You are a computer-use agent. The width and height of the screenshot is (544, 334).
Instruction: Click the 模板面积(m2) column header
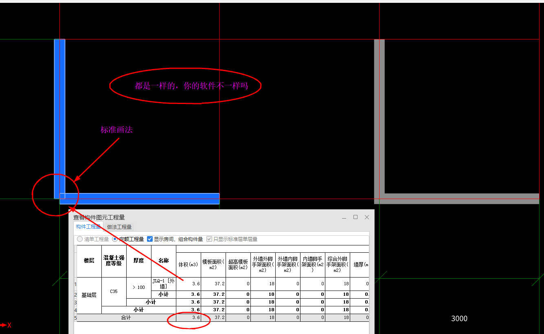(x=213, y=265)
